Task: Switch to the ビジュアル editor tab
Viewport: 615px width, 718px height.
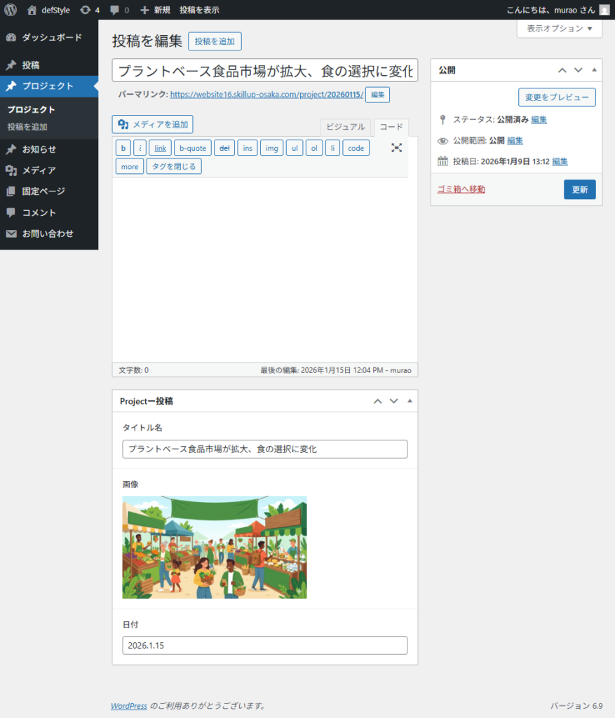Action: point(345,127)
